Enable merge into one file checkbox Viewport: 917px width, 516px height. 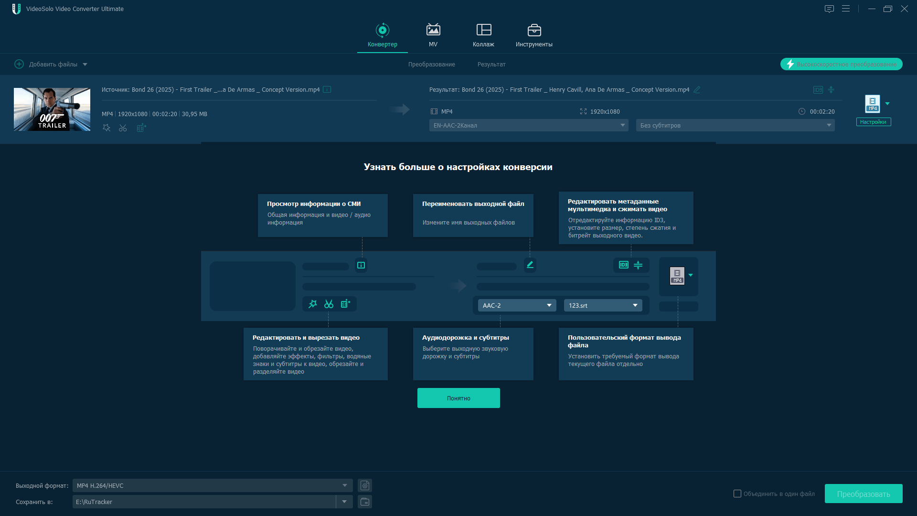(x=737, y=494)
